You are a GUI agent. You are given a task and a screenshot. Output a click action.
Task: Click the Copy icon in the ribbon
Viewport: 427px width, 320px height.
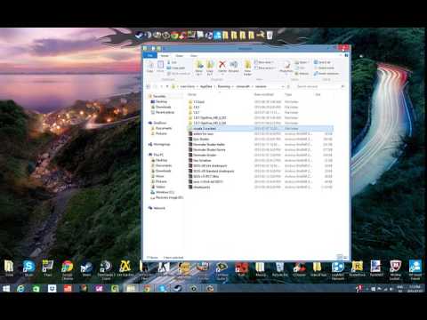coord(150,66)
